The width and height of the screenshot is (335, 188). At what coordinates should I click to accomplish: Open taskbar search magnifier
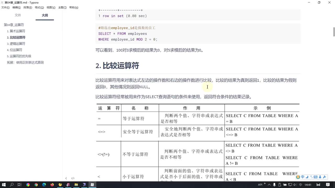point(12,185)
